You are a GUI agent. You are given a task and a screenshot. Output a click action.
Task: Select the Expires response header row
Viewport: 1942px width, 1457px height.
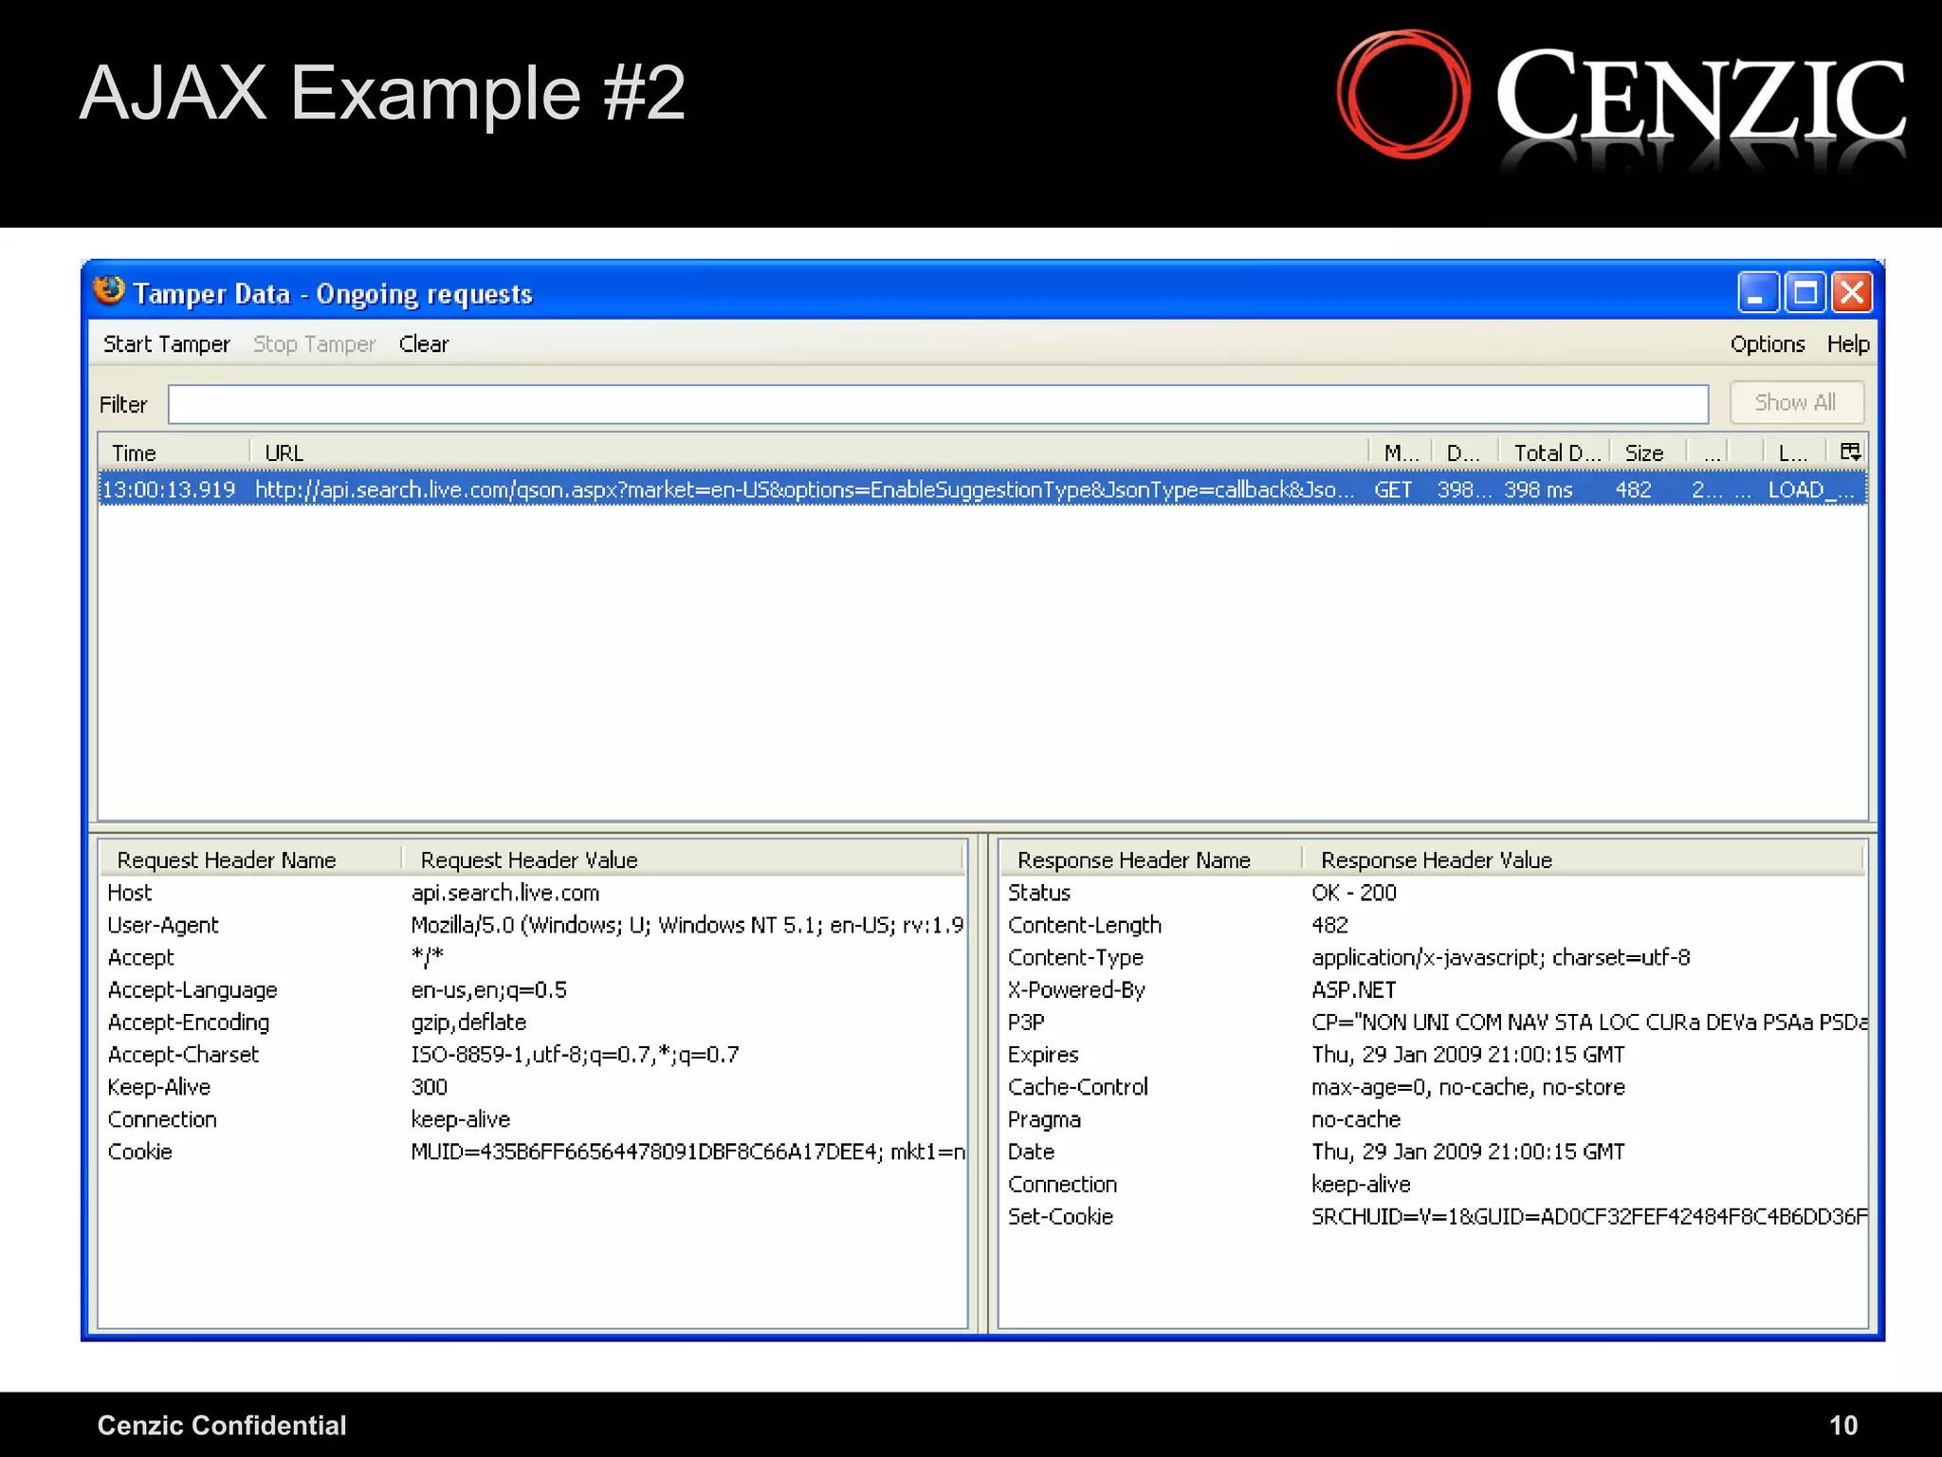(1433, 1055)
